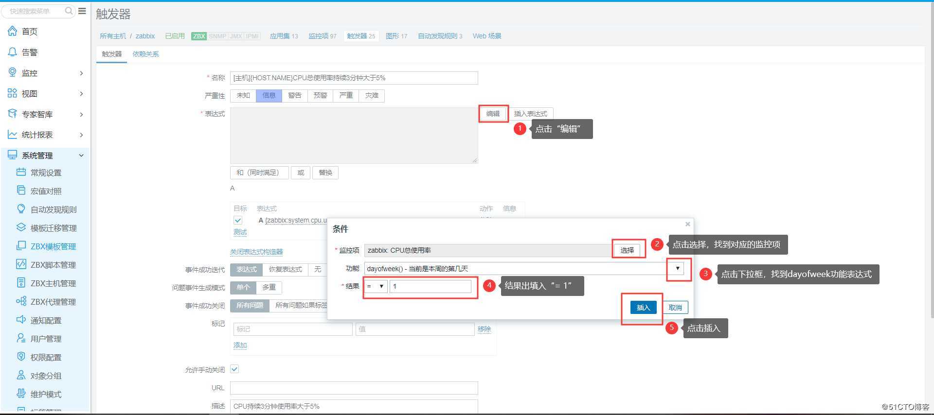This screenshot has height=415, width=934.
Task: Open 维护模式 icon in sidebar
Action: point(21,394)
